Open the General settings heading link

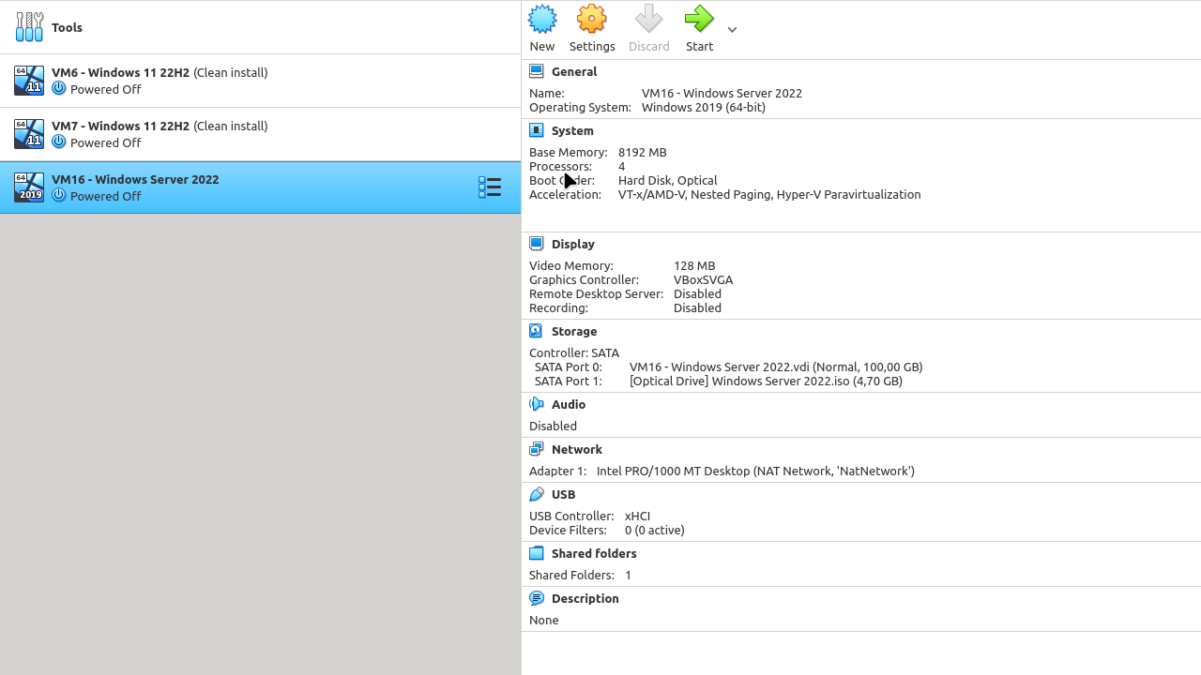pos(574,71)
